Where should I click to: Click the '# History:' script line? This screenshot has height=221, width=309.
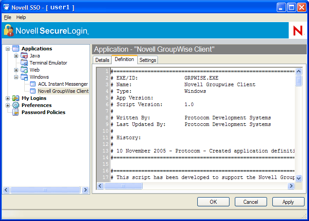pos(126,137)
